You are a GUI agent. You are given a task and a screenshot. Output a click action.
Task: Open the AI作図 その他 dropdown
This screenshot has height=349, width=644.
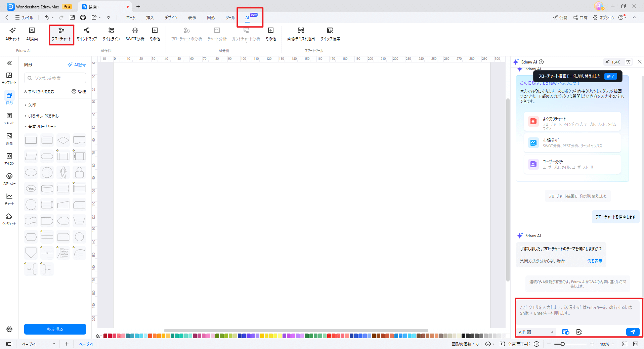pyautogui.click(x=155, y=34)
